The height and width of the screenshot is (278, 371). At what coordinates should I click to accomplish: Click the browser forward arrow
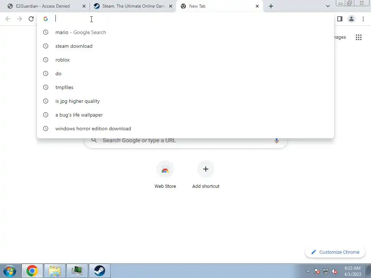pyautogui.click(x=20, y=19)
